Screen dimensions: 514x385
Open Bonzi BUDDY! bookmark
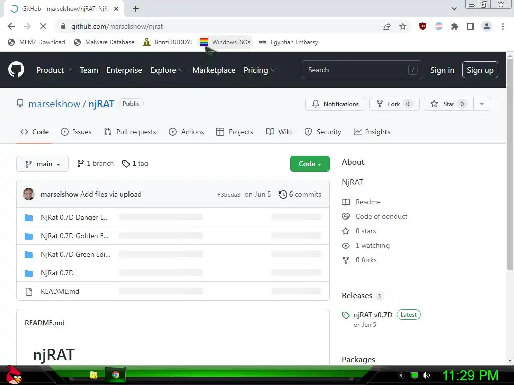pyautogui.click(x=167, y=42)
